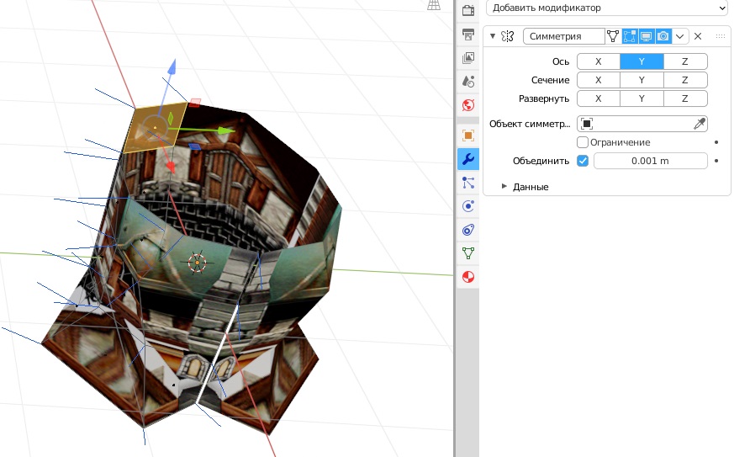The image size is (734, 457).
Task: Enable Z in Сечение row
Action: [x=685, y=80]
